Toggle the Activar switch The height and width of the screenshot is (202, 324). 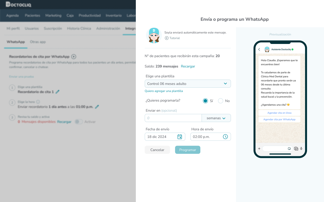[79, 122]
